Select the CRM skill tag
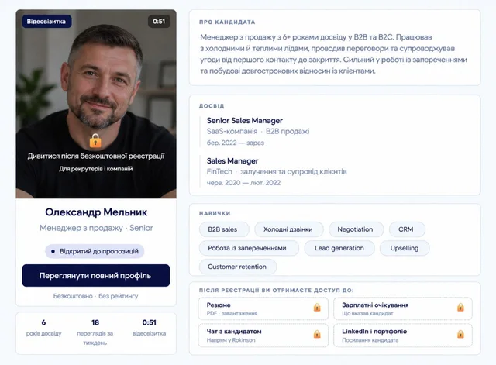Image resolution: width=496 pixels, height=365 pixels. pyautogui.click(x=407, y=229)
